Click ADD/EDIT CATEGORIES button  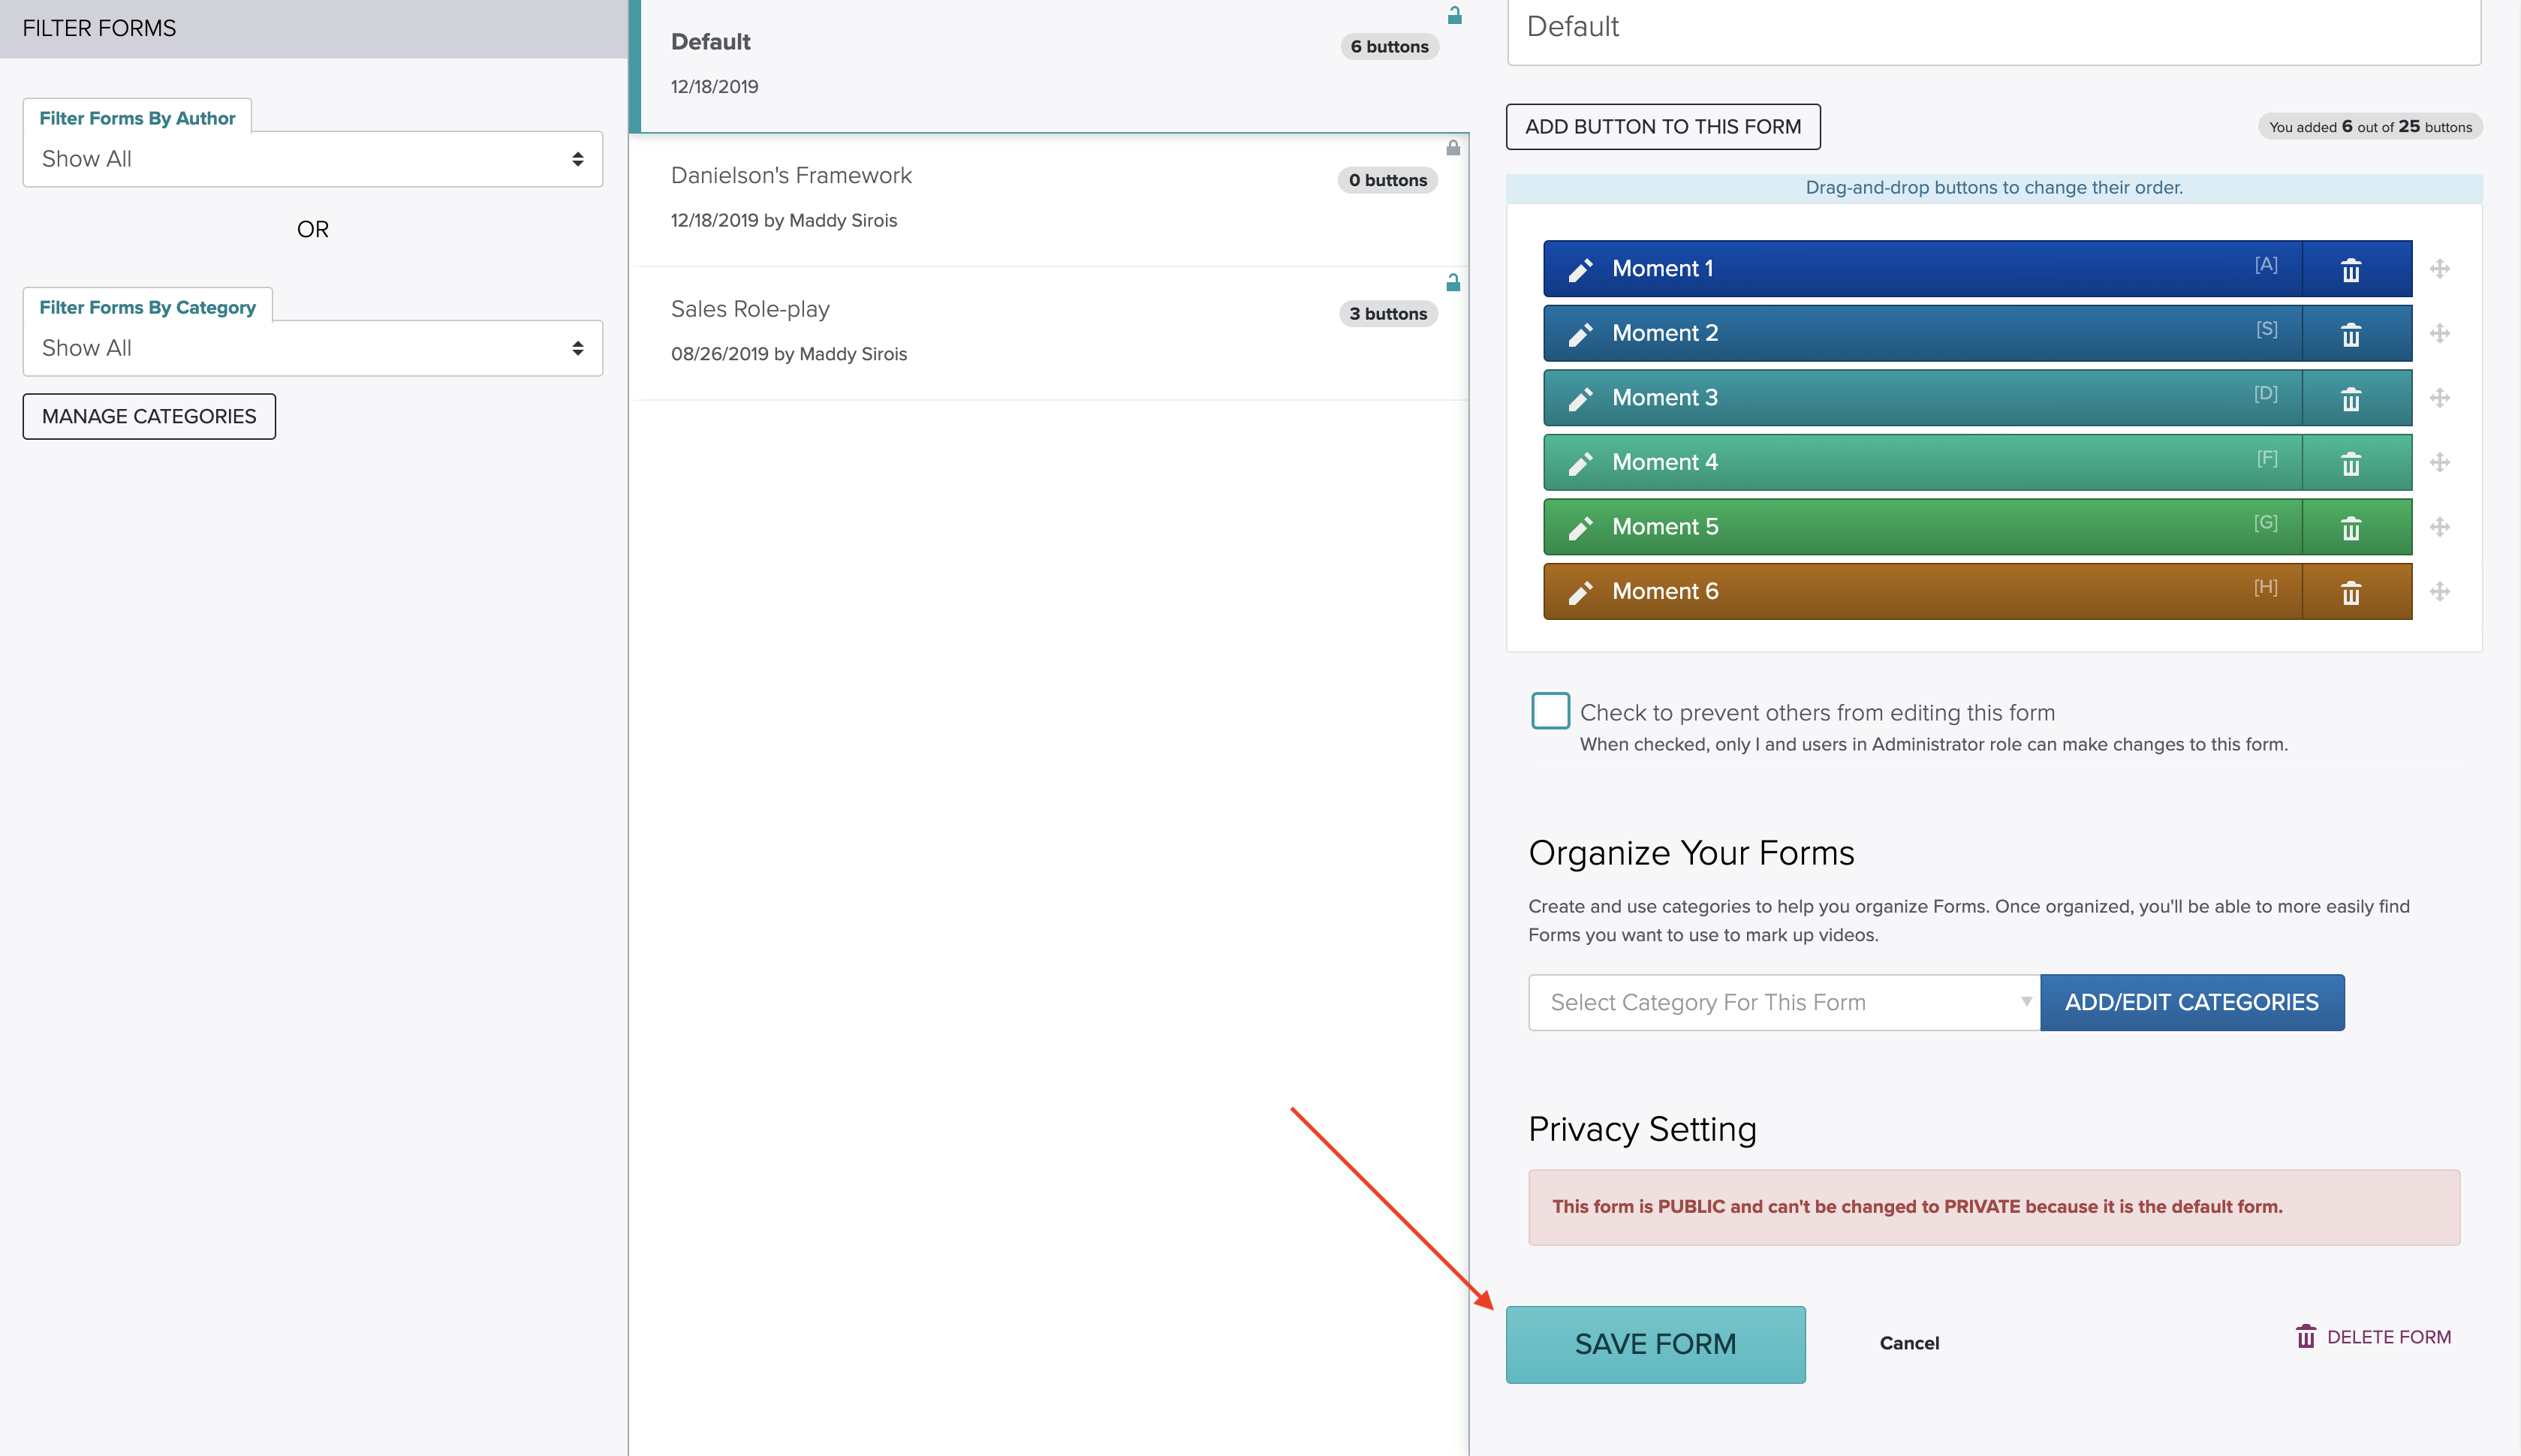coord(2192,1002)
